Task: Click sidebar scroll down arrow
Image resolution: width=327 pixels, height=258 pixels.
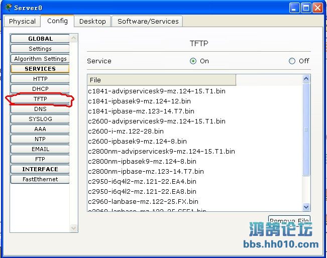Action: pos(73,228)
